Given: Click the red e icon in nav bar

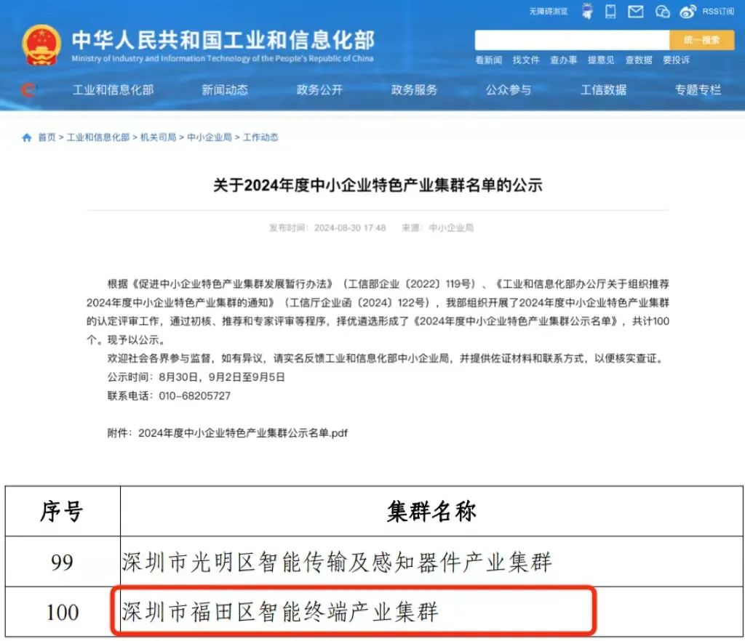Looking at the screenshot, I should (x=28, y=89).
